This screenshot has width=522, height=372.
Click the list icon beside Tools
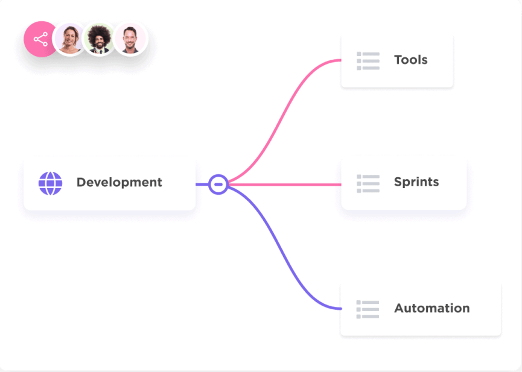click(368, 61)
